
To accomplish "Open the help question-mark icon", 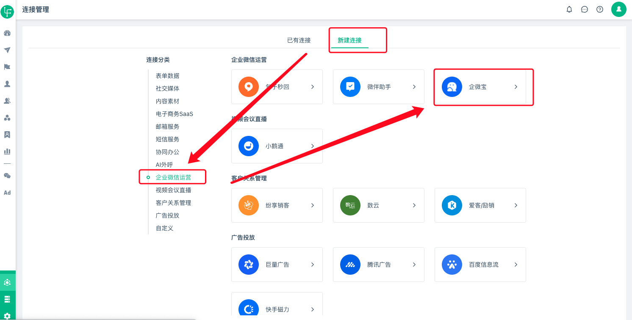I will pos(600,9).
